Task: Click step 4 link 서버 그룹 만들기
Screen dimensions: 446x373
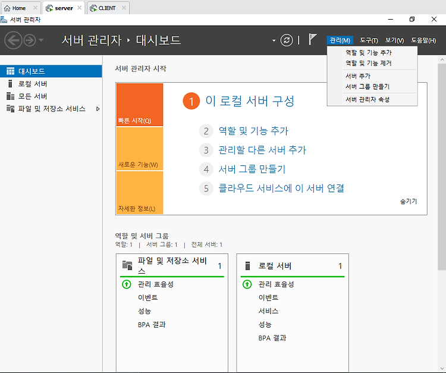Action: [x=252, y=169]
